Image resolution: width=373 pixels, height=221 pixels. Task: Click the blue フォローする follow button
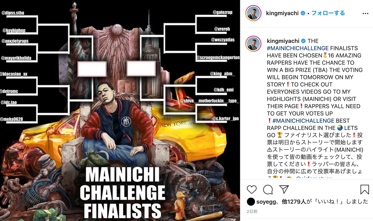[x=328, y=13]
